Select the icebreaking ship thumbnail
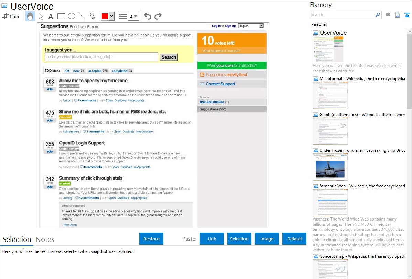Viewport: 412px width, 279px height. pyautogui.click(x=330, y=167)
